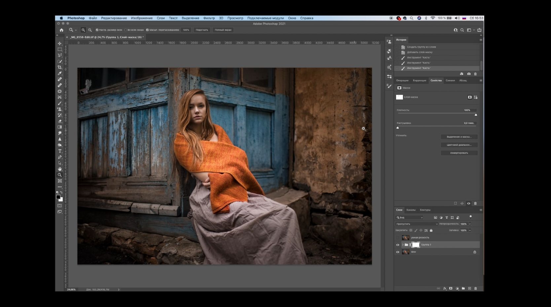Switch to the 'Символ' tab
The height and width of the screenshot is (307, 551).
tap(450, 80)
